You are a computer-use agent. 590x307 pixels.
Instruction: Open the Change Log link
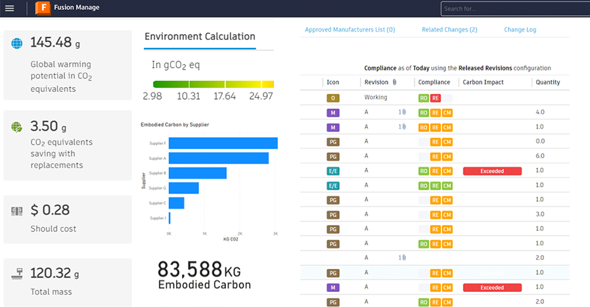(x=520, y=30)
